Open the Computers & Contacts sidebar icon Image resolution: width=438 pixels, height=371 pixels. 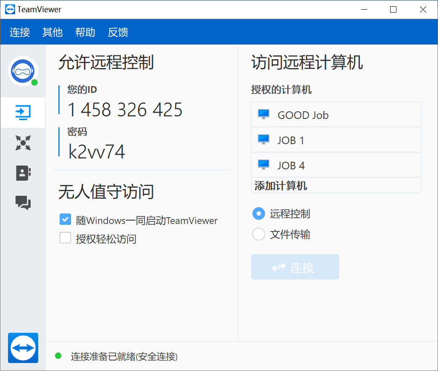23,173
